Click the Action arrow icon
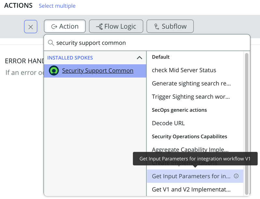The height and width of the screenshot is (199, 260). (54, 27)
